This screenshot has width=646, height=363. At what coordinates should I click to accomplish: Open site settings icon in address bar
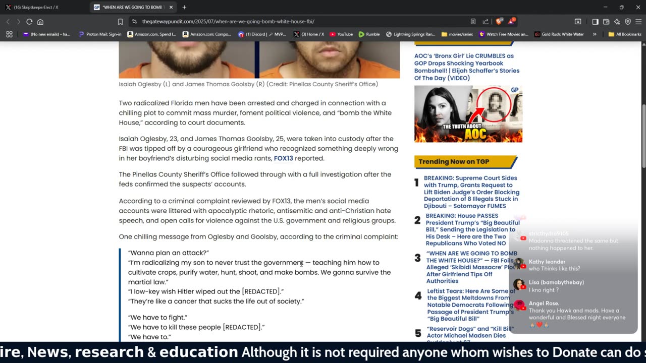tap(134, 22)
